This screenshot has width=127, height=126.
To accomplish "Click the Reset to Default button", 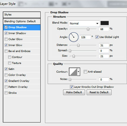I will pyautogui.click(x=99, y=92).
